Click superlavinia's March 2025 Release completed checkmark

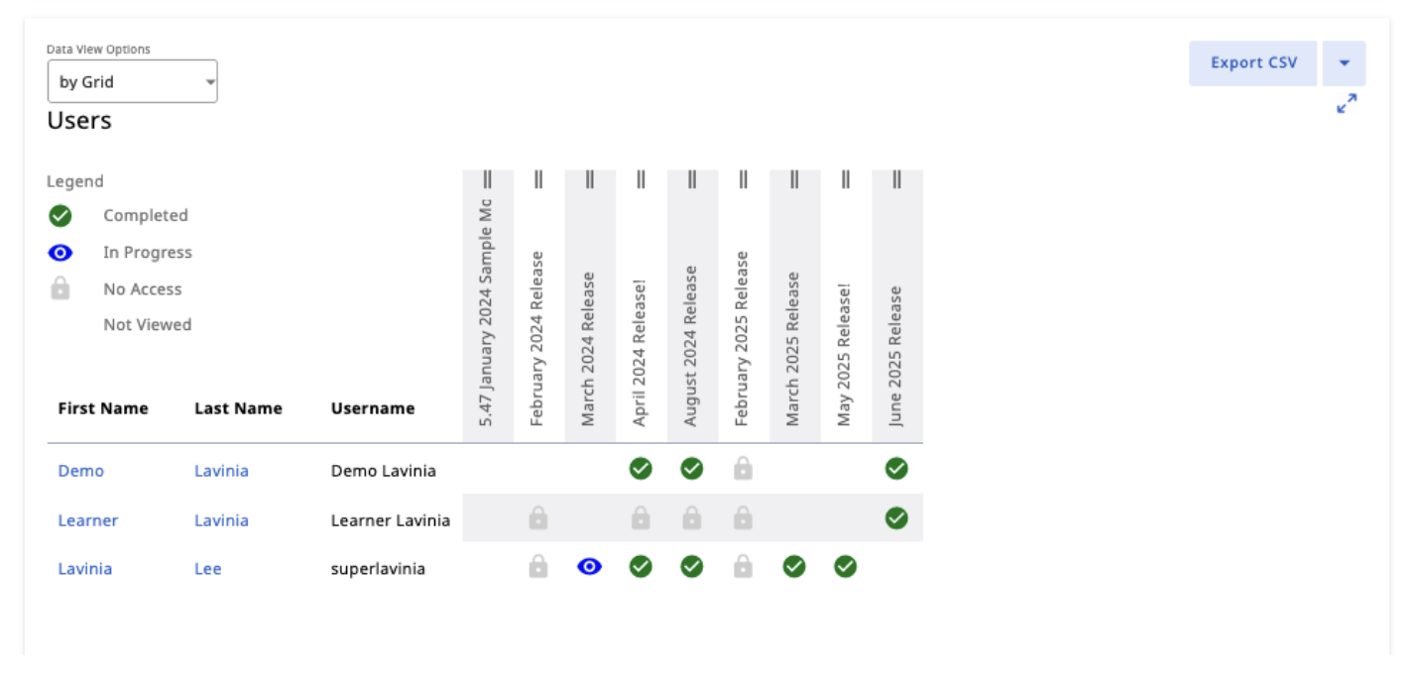794,567
